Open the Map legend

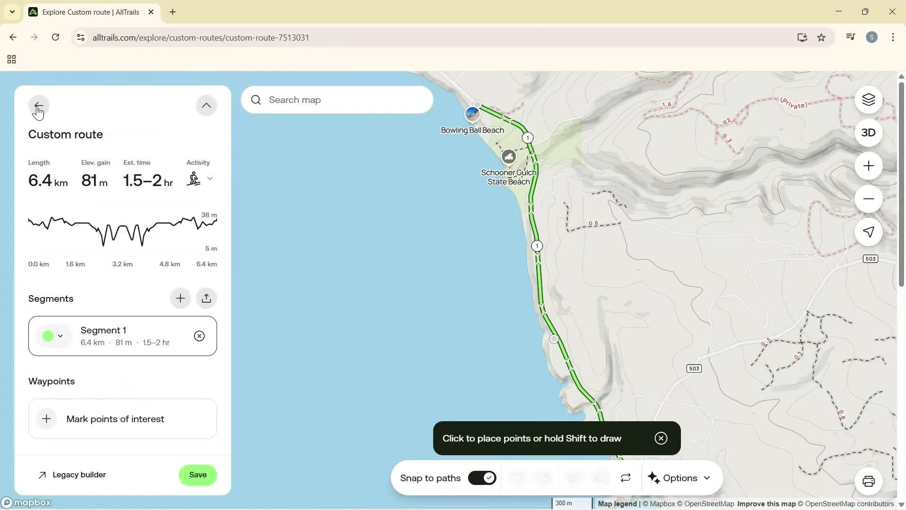point(616,503)
